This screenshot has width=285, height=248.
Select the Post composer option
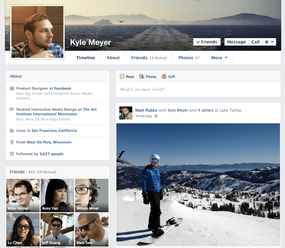pos(127,77)
